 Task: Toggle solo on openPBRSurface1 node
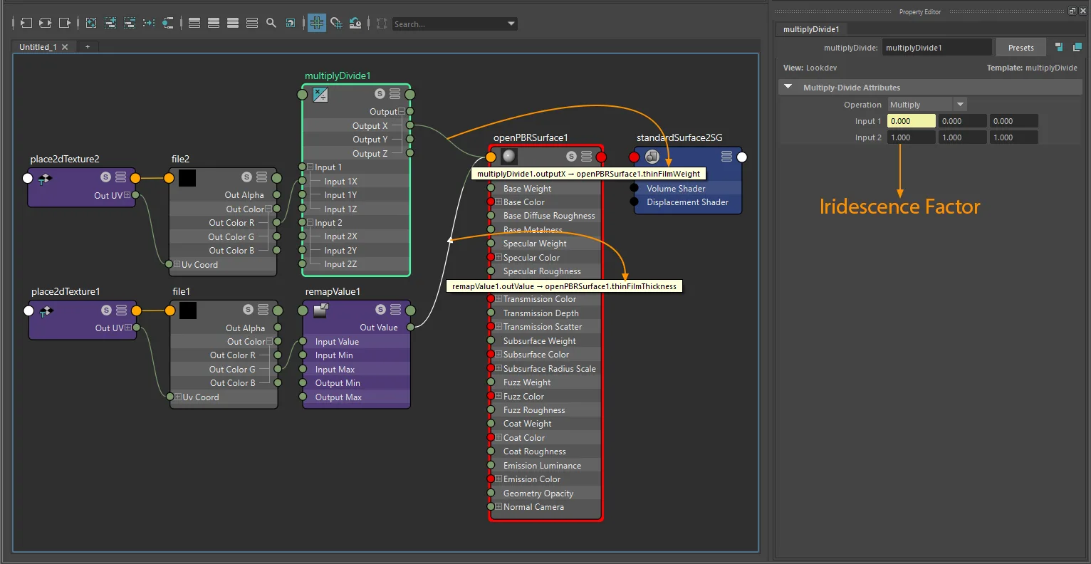coord(571,156)
